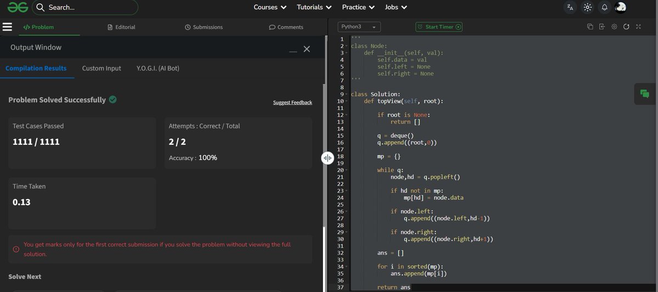Viewport: 658px width, 292px height.
Task: Click the 'Problem Solved Successfully' heading
Action: pos(57,100)
